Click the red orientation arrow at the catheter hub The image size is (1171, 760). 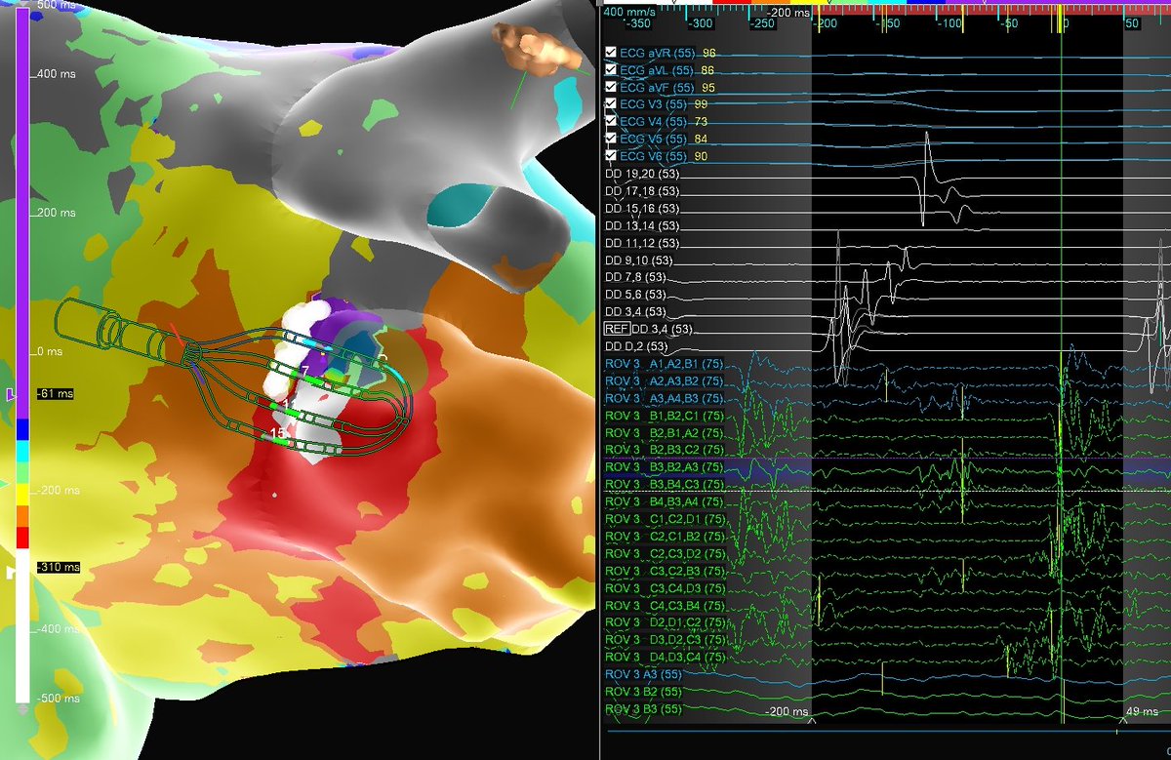[x=176, y=332]
